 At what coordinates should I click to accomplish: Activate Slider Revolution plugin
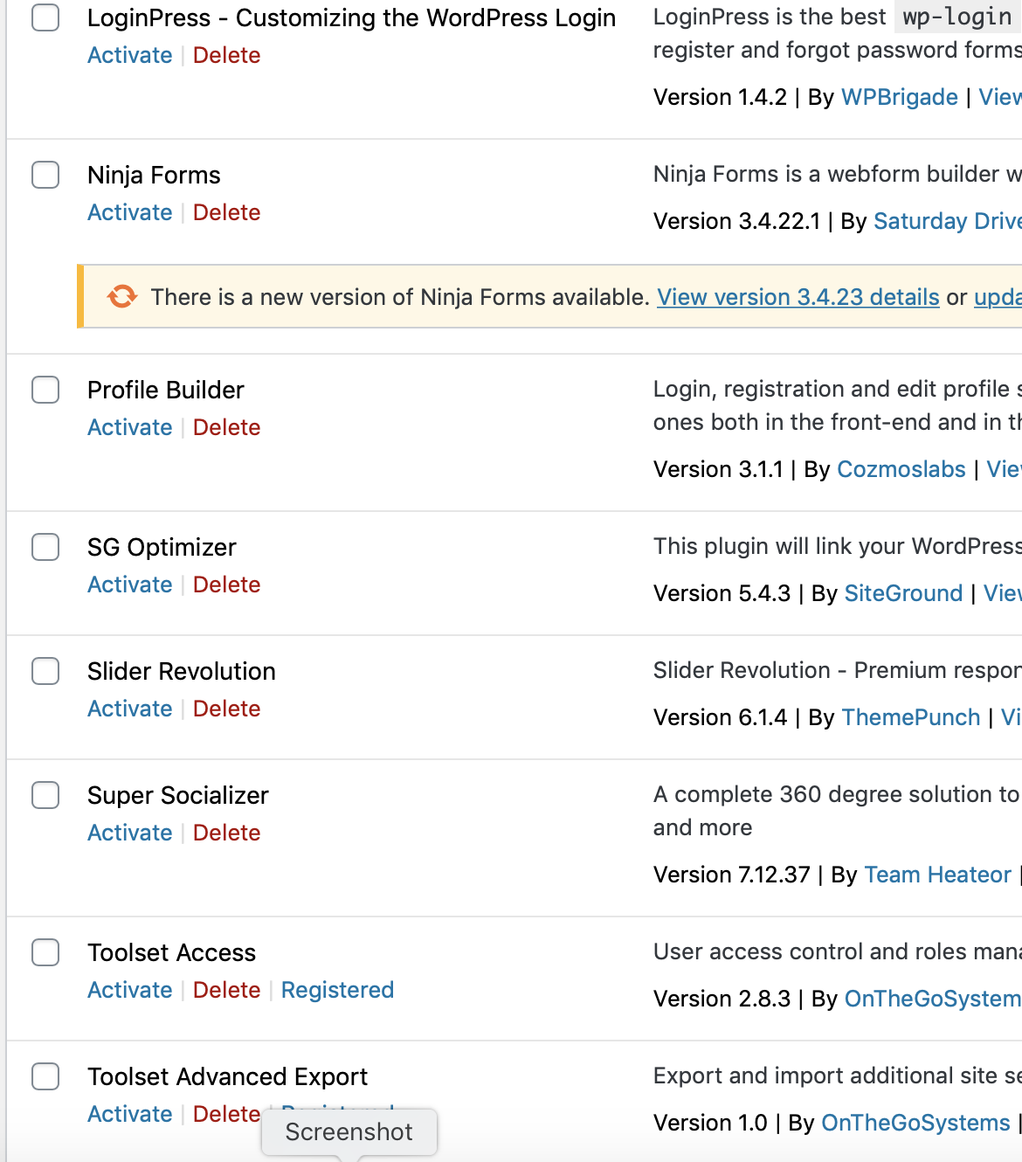(130, 709)
